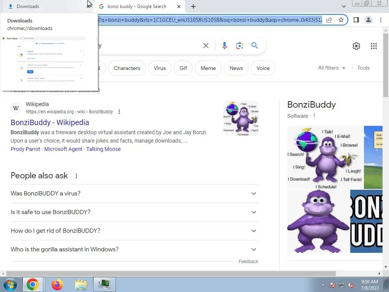The image size is (389, 292).
Task: Select the Gif filter chip
Action: [183, 68]
